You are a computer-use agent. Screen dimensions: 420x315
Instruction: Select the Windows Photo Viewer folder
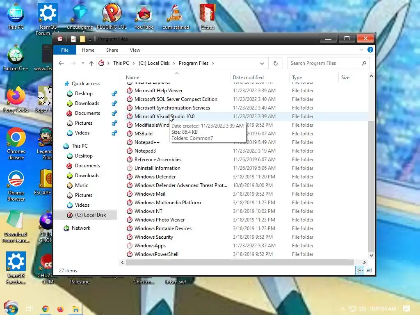[x=160, y=220]
